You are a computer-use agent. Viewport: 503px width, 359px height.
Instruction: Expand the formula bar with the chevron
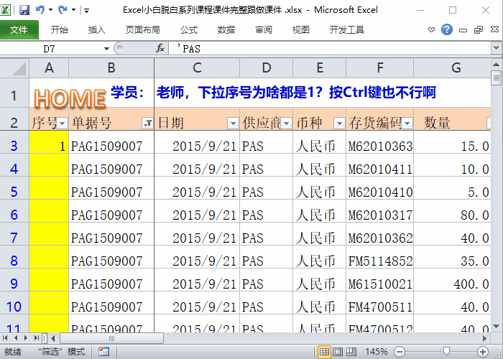tap(497, 48)
